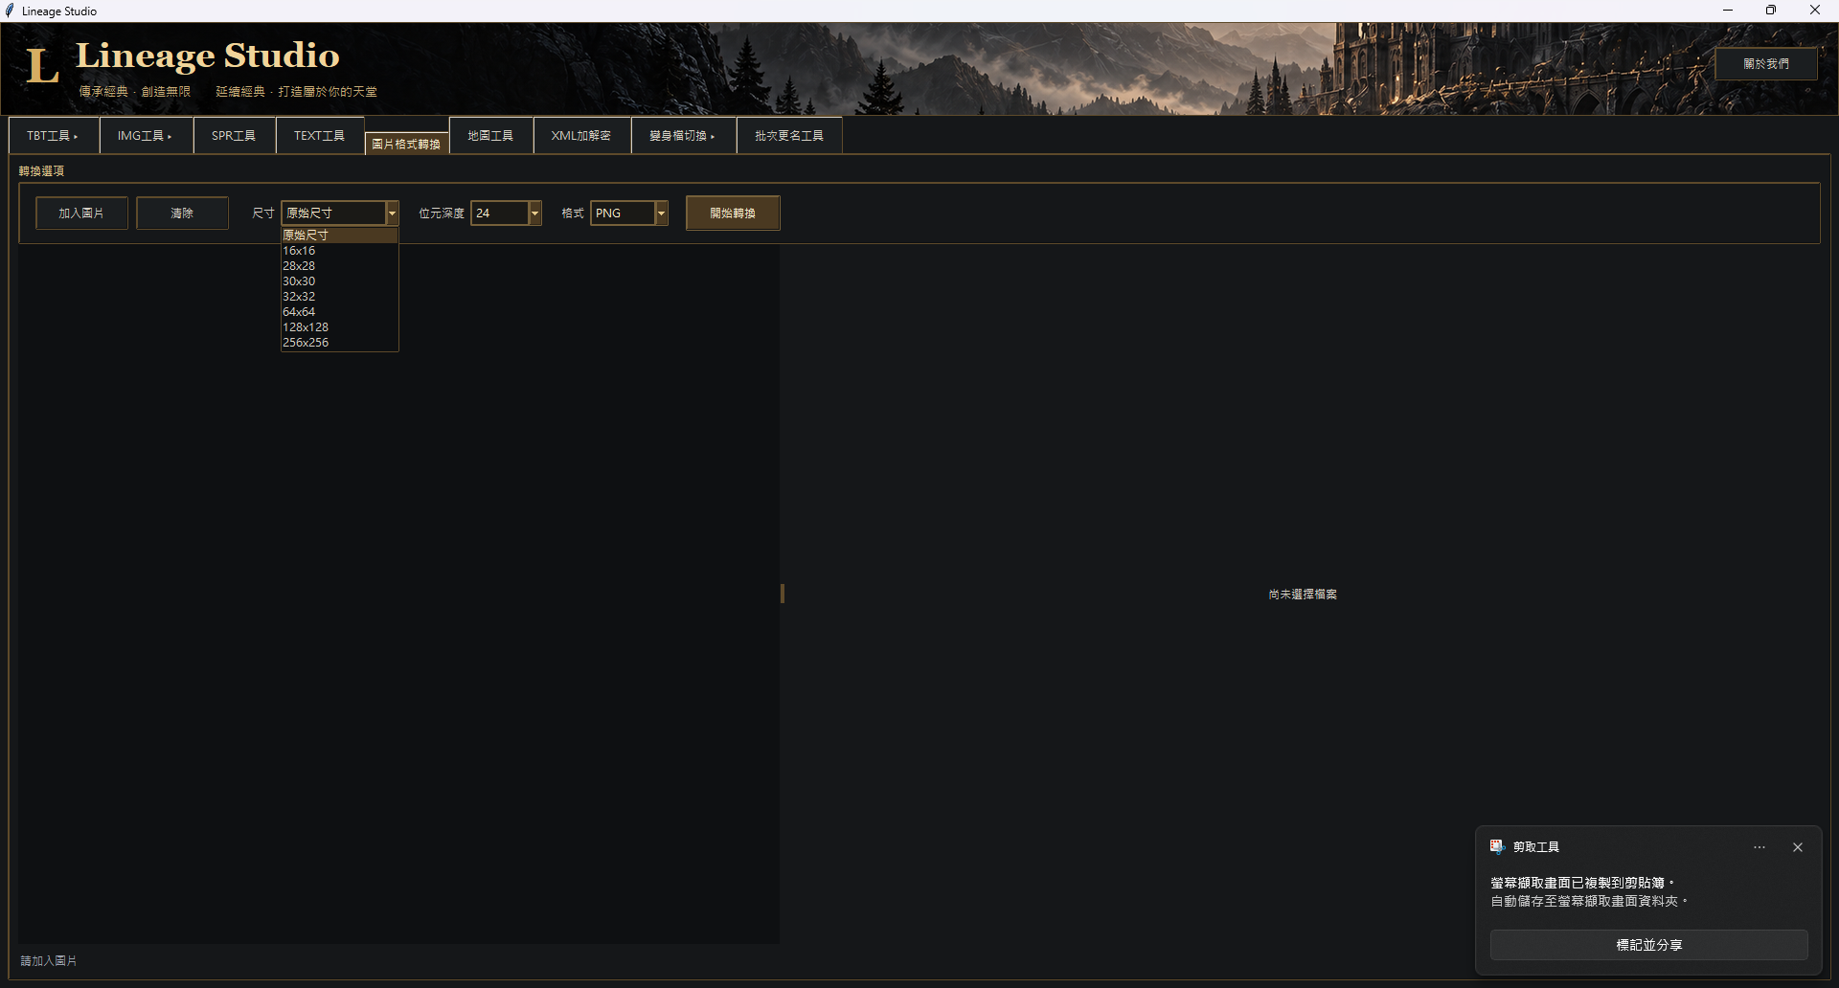Expand the 格式 dropdown showing PNG
The image size is (1839, 988).
coord(661,213)
